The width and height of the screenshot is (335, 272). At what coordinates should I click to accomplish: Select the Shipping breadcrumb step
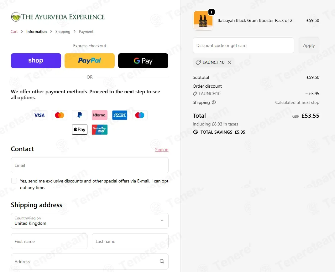[63, 32]
